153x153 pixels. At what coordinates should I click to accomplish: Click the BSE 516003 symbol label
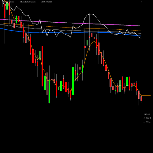point(47,2)
